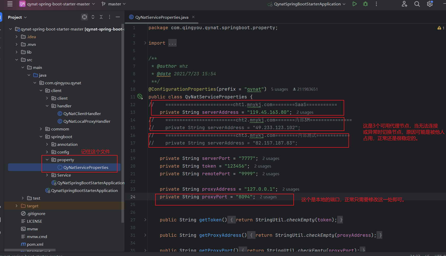Open pom.xml in the project tree

coord(35,244)
